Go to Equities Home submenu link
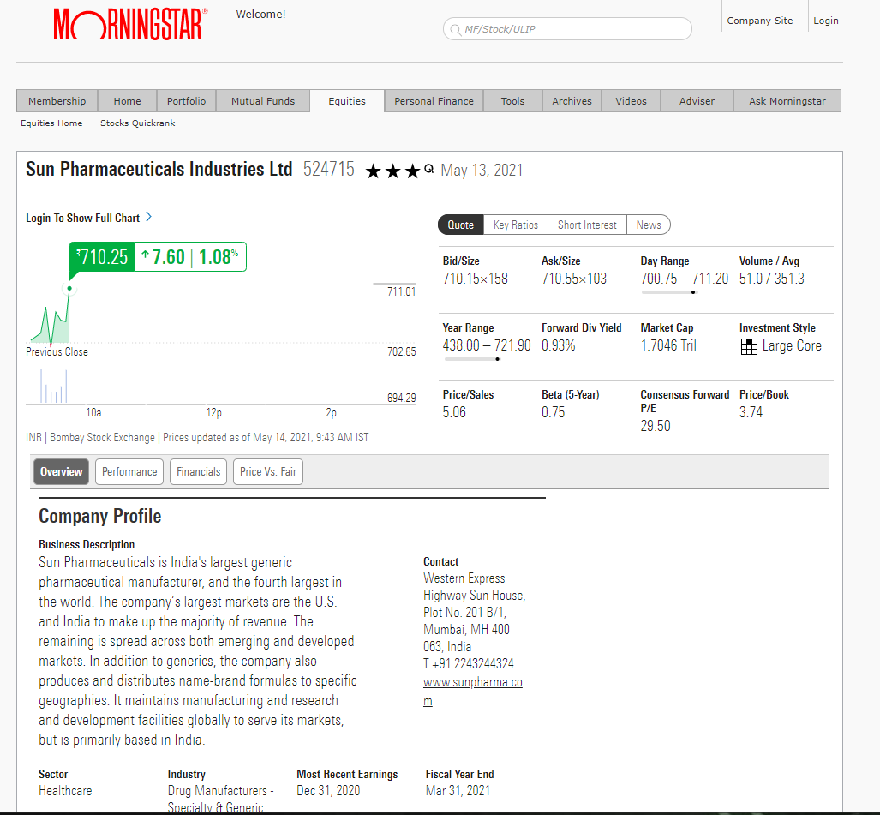This screenshot has height=815, width=880. pyautogui.click(x=51, y=123)
